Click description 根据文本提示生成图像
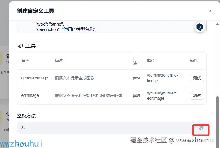The image size is (220, 148). [x=74, y=78]
